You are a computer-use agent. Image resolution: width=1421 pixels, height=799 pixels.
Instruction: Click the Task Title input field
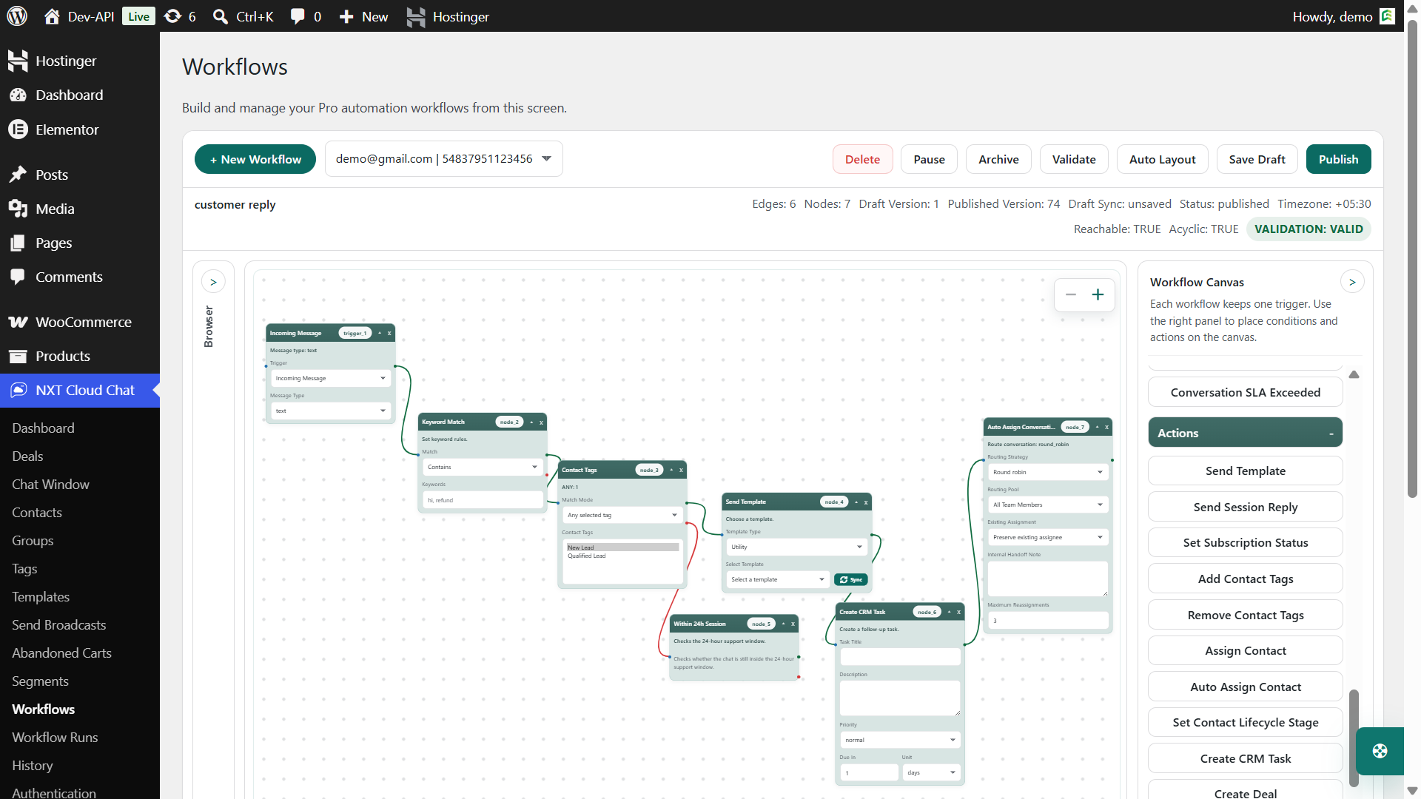[900, 657]
